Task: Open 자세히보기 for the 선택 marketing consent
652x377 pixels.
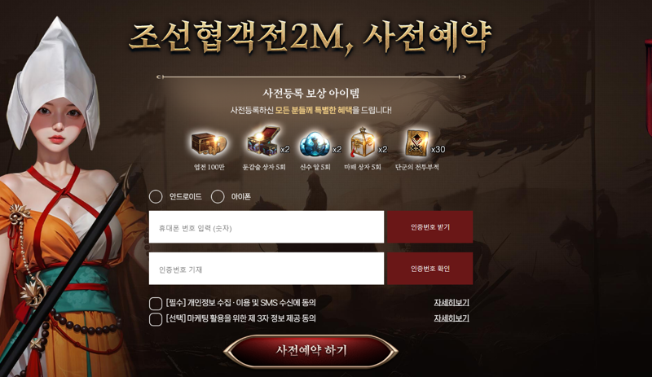Action: [452, 318]
